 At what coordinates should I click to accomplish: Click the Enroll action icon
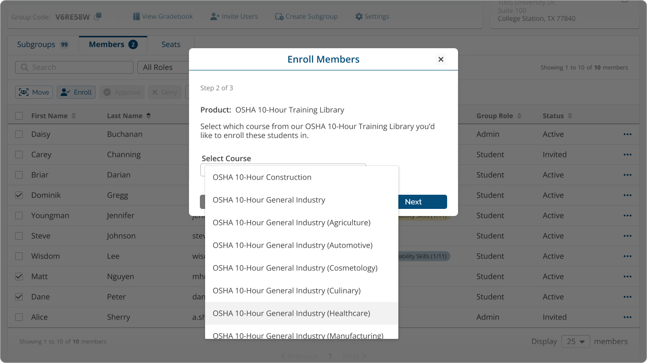pos(65,92)
